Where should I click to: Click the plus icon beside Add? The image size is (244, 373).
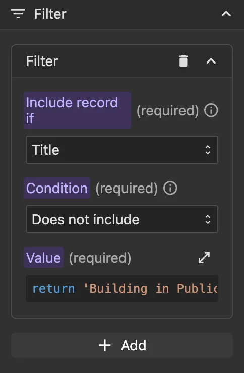tap(105, 345)
